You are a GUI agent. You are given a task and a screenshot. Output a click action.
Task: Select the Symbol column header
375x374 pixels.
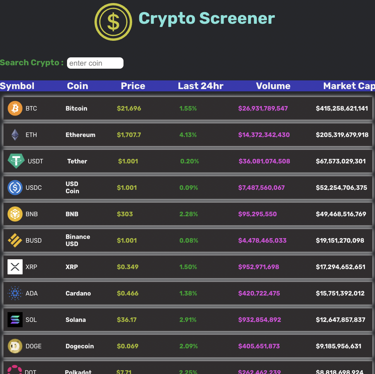[x=17, y=86]
